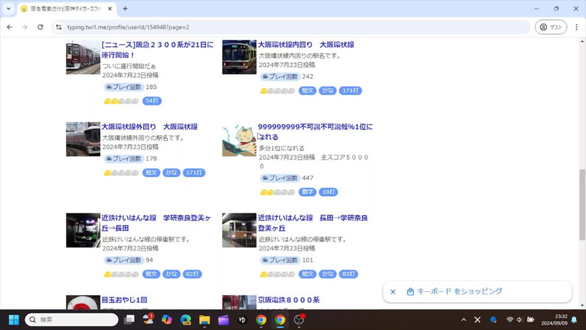Open the Windows Start menu
The height and width of the screenshot is (330, 586).
(x=14, y=320)
